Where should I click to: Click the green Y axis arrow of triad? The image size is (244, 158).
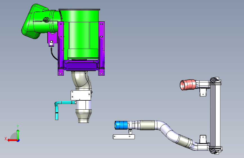[x=18, y=134]
